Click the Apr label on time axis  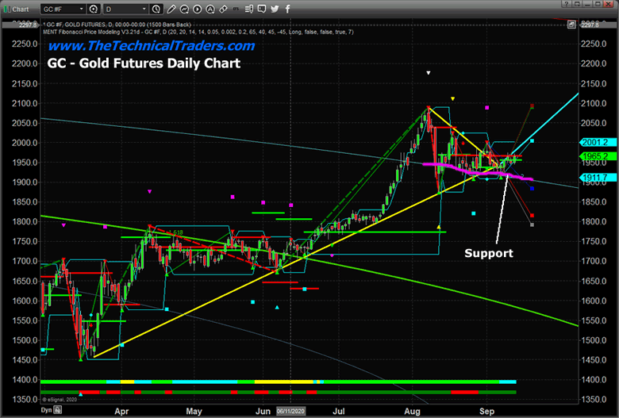(x=121, y=412)
